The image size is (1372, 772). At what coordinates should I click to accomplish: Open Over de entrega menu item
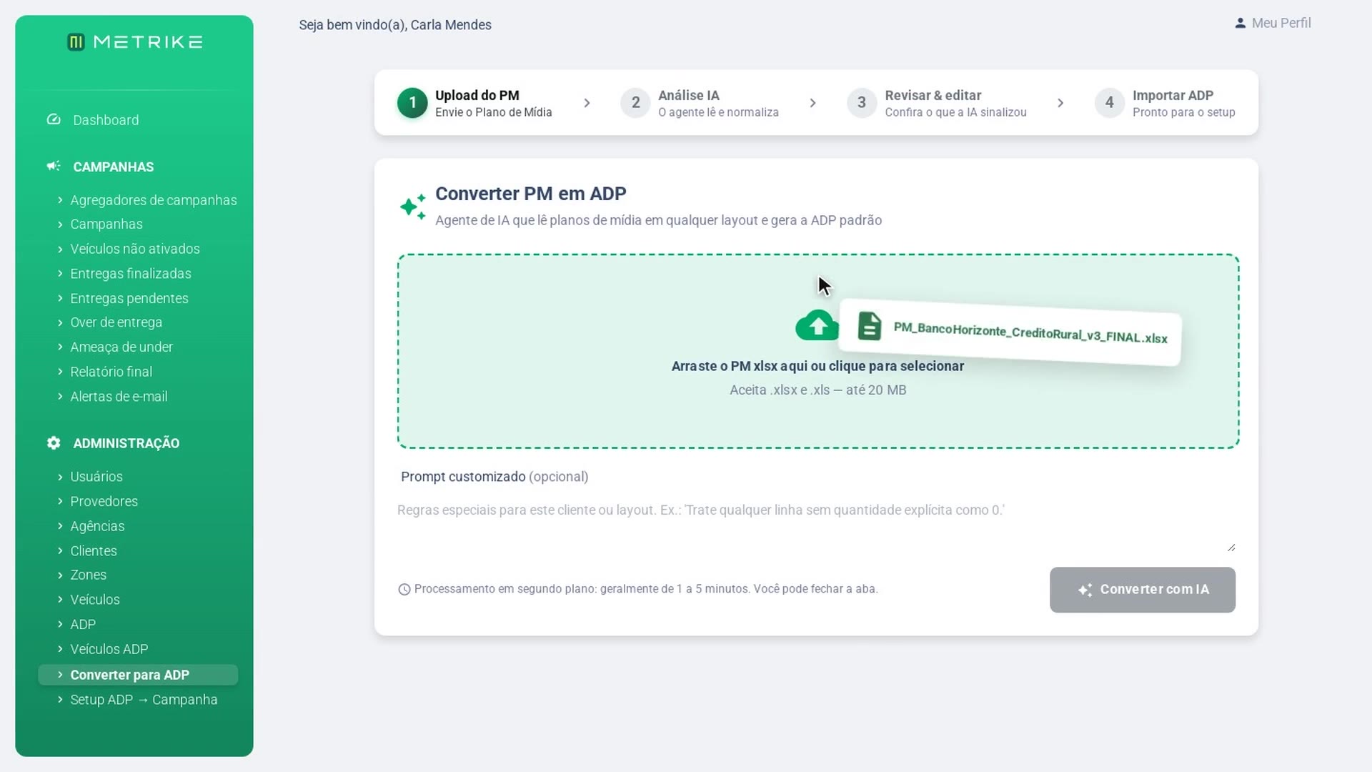116,322
